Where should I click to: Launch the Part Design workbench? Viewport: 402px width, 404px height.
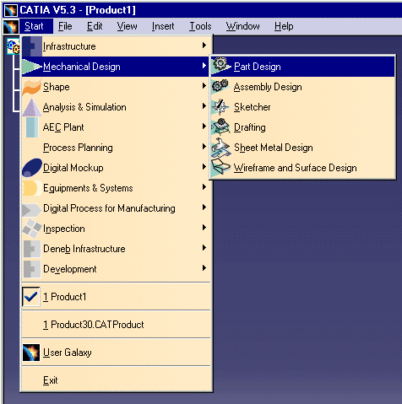point(302,67)
